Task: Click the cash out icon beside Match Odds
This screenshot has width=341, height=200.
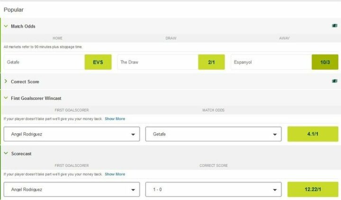Action: [334, 26]
